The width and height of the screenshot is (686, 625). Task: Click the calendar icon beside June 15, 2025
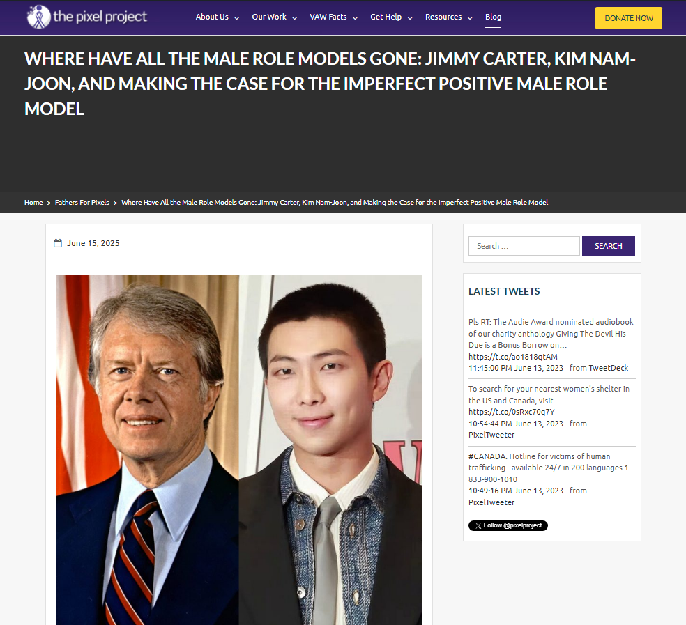(58, 243)
